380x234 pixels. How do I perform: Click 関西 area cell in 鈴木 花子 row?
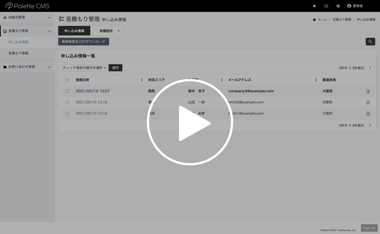pyautogui.click(x=151, y=91)
